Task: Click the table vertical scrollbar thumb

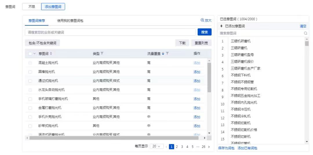Action: click(x=209, y=77)
